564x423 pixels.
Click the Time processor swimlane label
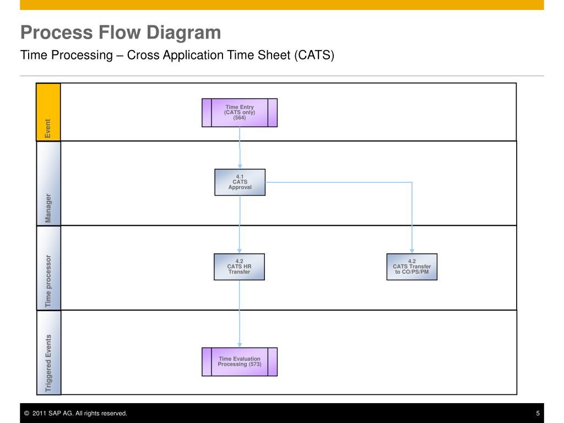point(48,268)
